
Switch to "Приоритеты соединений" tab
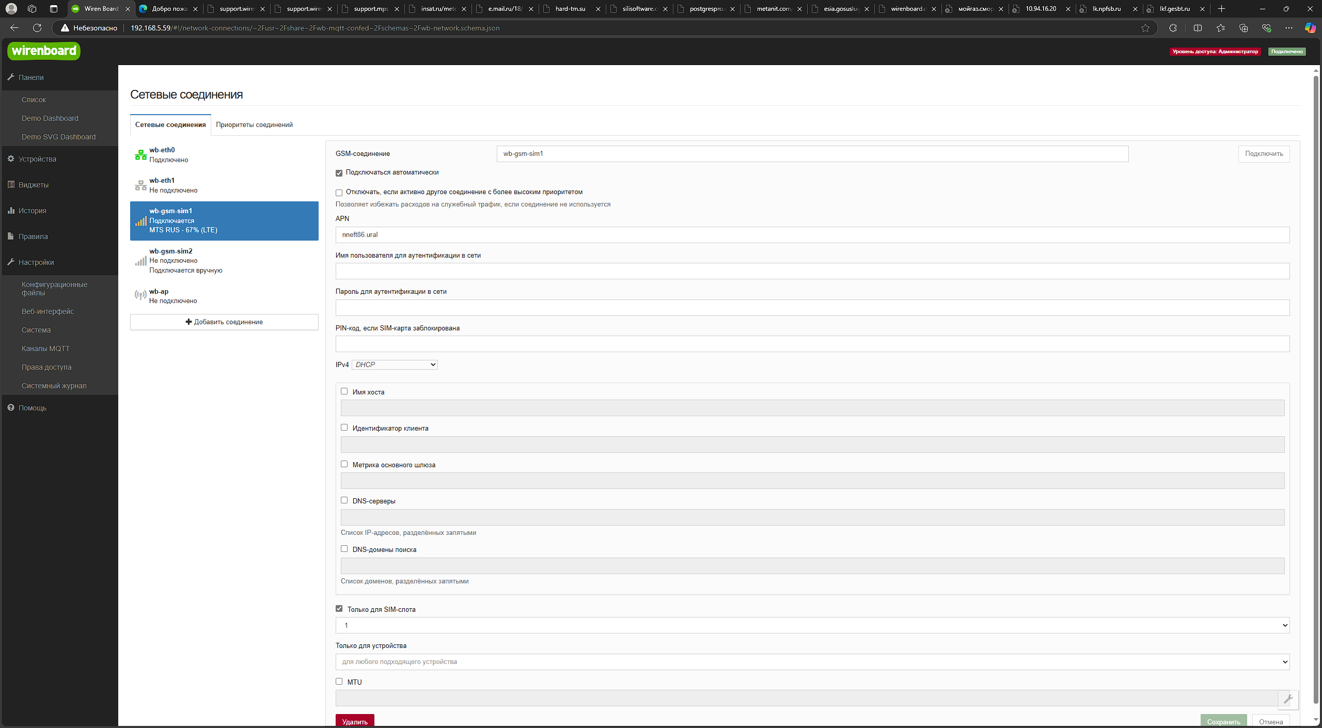[x=254, y=125]
